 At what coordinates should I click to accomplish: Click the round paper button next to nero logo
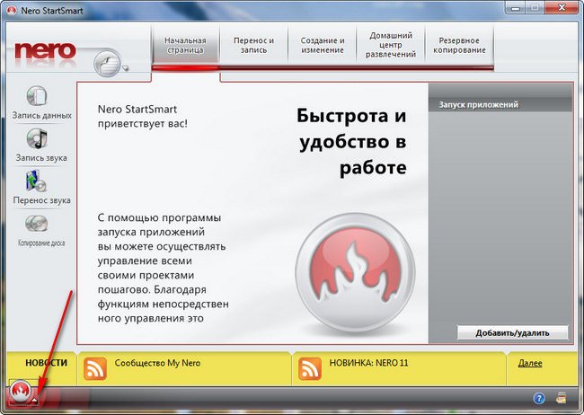(107, 63)
